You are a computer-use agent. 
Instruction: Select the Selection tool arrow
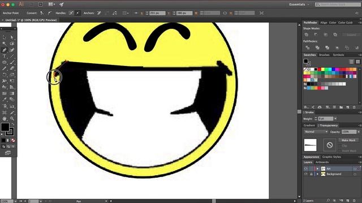tap(5, 38)
